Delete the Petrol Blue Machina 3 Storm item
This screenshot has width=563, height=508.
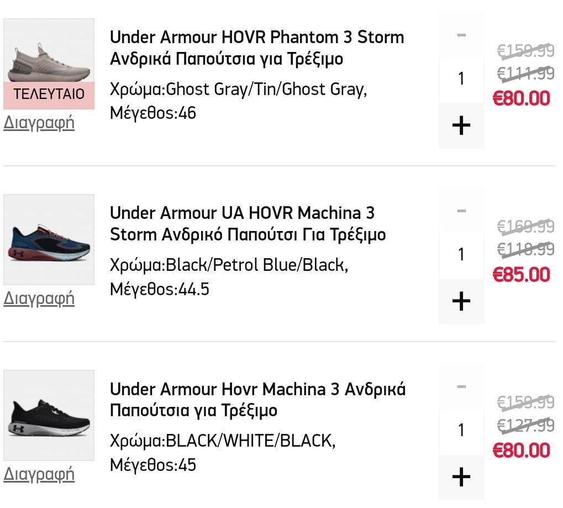pyautogui.click(x=39, y=298)
